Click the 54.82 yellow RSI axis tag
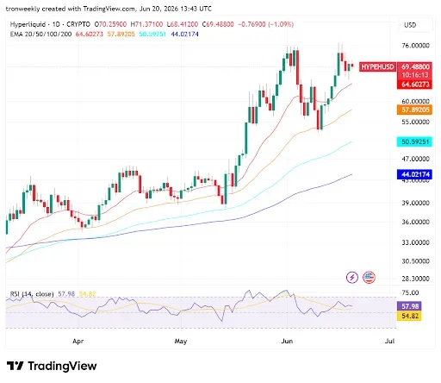The width and height of the screenshot is (441, 383). click(x=409, y=316)
